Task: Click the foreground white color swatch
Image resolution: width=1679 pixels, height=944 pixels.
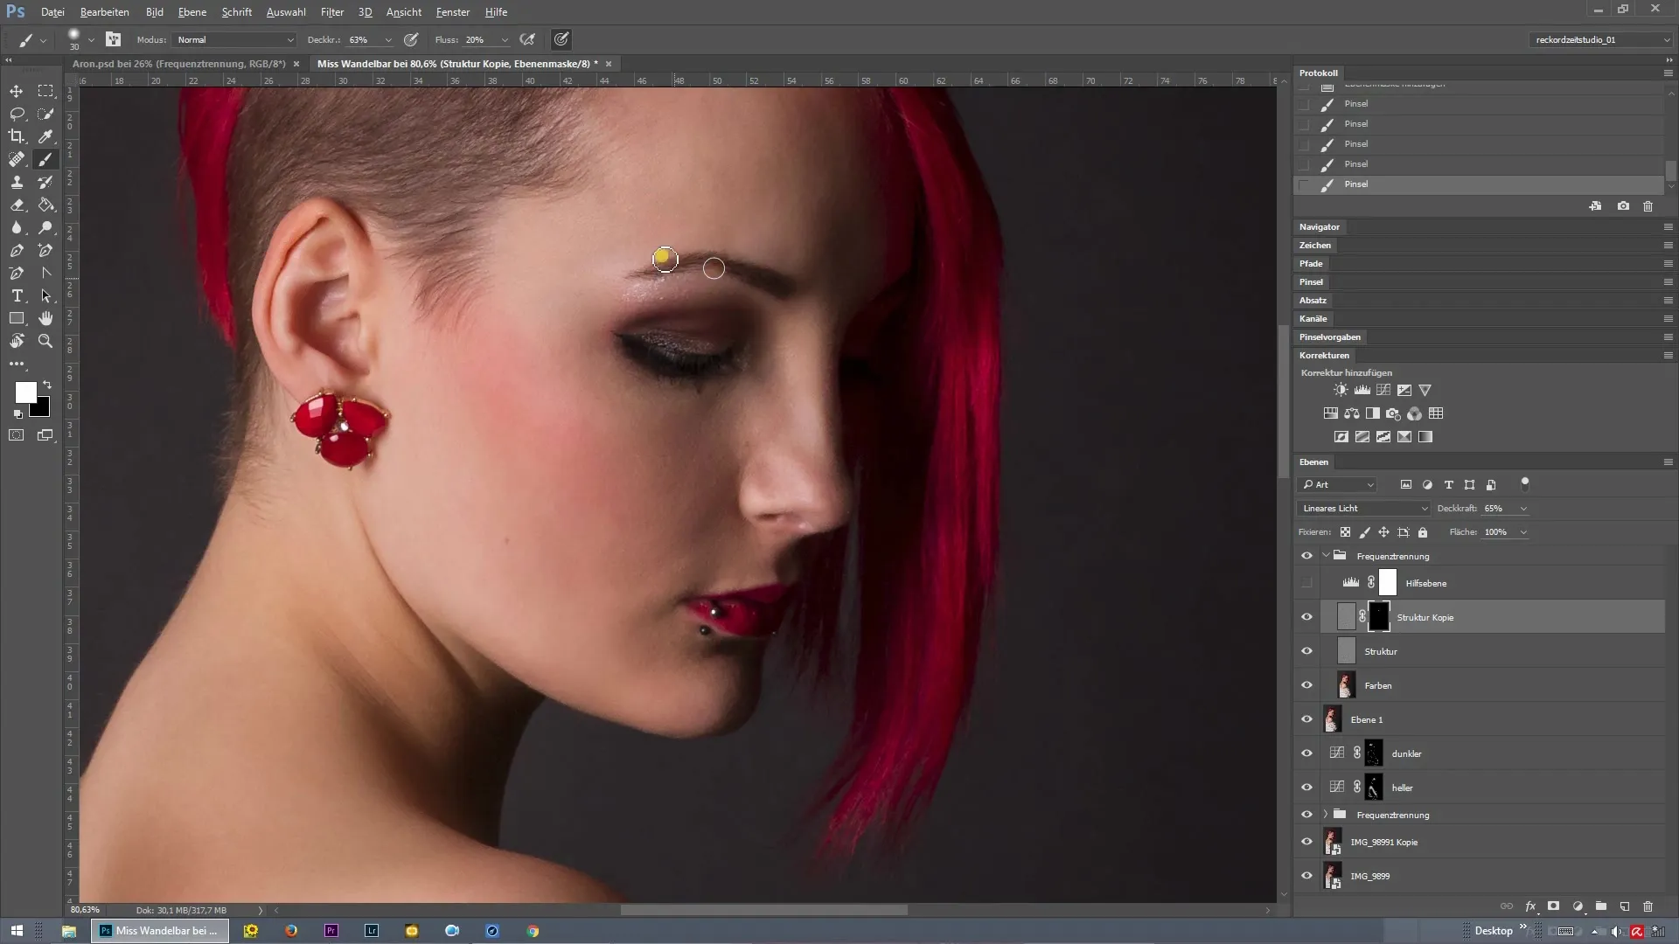Action: 24,391
